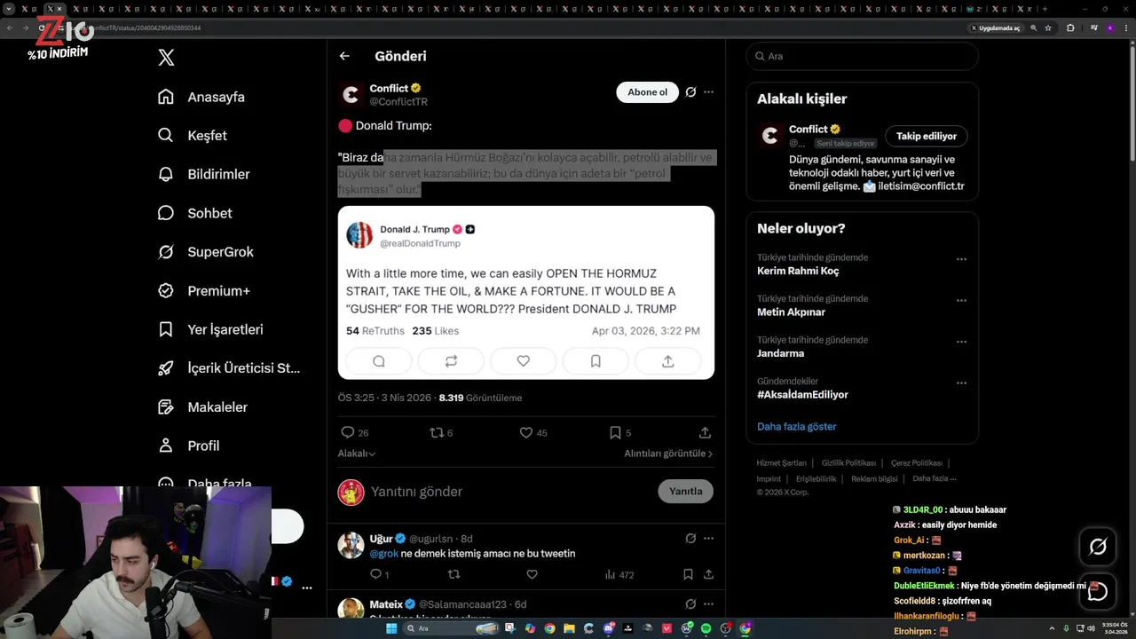Image resolution: width=1136 pixels, height=639 pixels.
Task: Click bookmark icon inside embedded Trump post
Action: coord(596,361)
